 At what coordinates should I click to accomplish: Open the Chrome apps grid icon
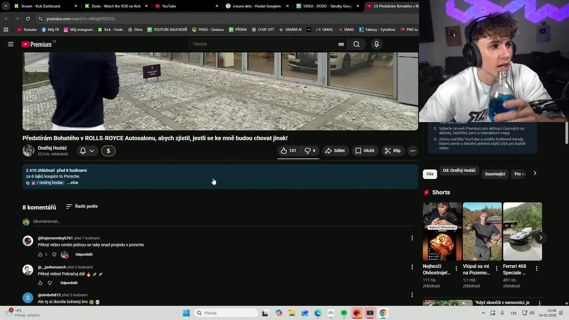coord(6,30)
